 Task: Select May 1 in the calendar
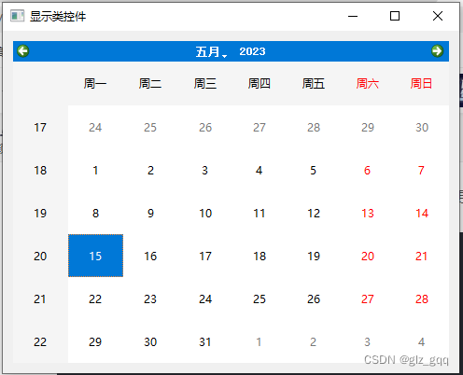(95, 170)
